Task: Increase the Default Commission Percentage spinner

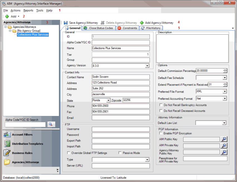Action: 225,70
